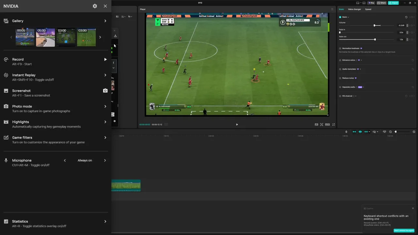Image resolution: width=418 pixels, height=235 pixels.
Task: Open the Audio translator dropdown arrow
Action: click(x=360, y=69)
